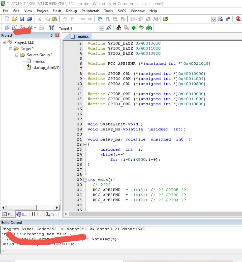Open a file via folder icon
This screenshot has width=242, height=262.
(x=15, y=19)
